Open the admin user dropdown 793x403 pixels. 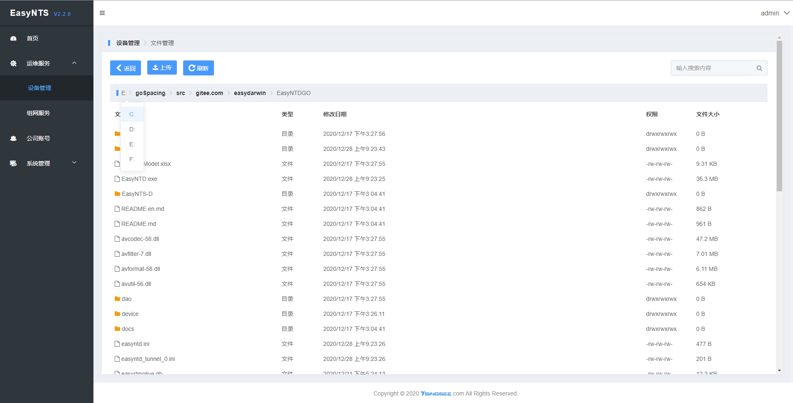point(775,13)
